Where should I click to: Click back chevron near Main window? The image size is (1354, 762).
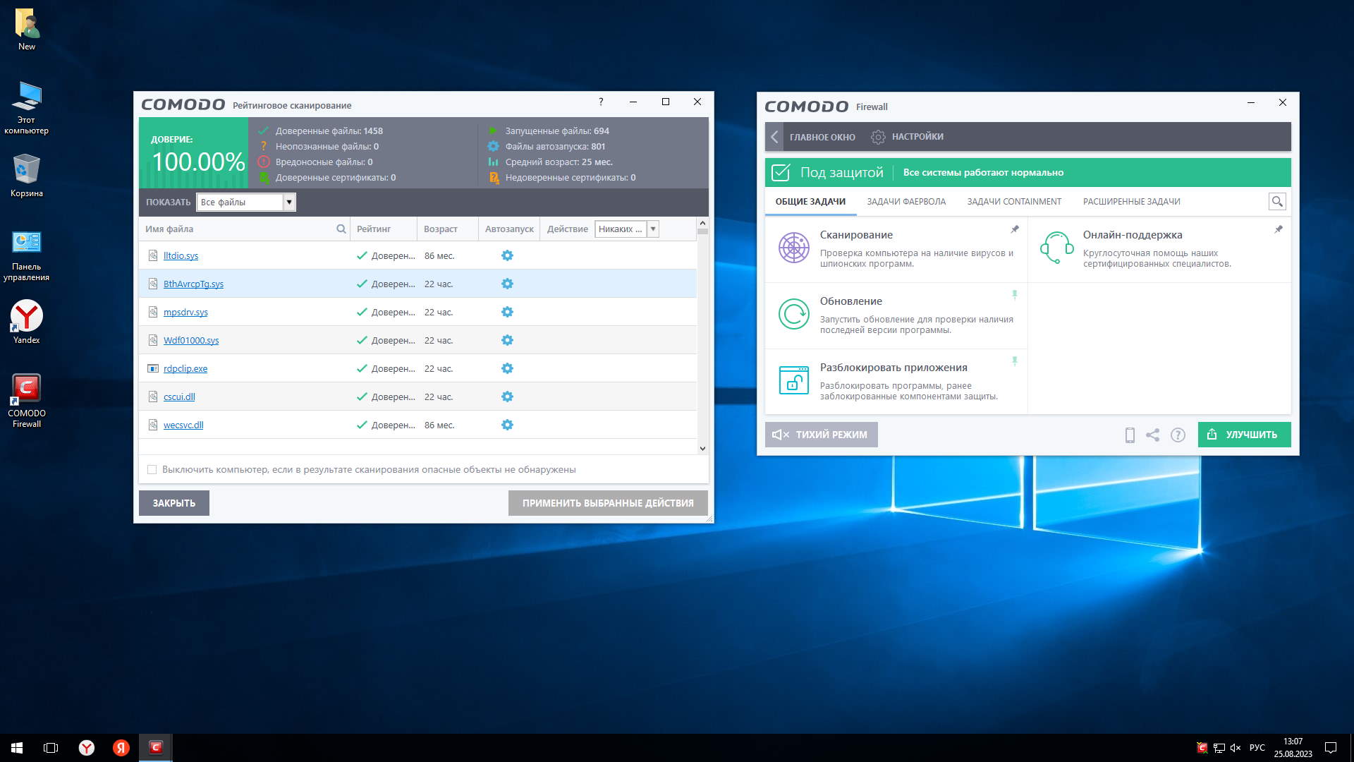[774, 137]
